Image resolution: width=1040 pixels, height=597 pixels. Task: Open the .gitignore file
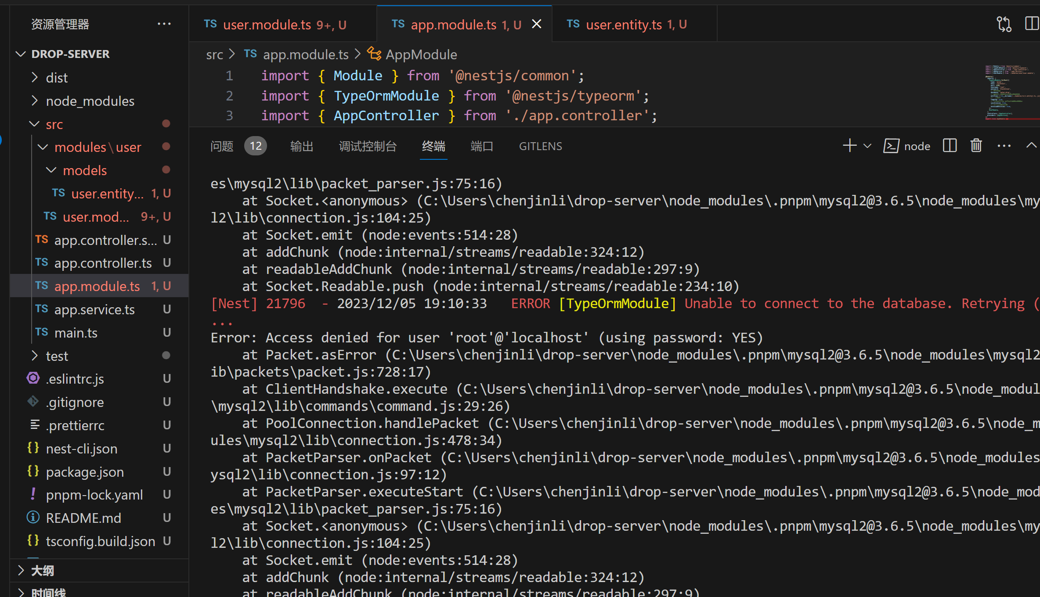click(99, 402)
